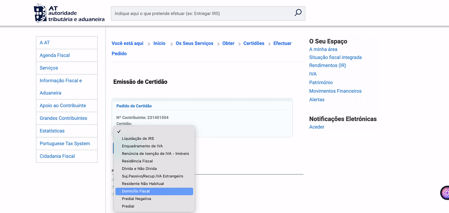Open Situação fiscal integrada link
The image size is (449, 213).
pyautogui.click(x=335, y=57)
